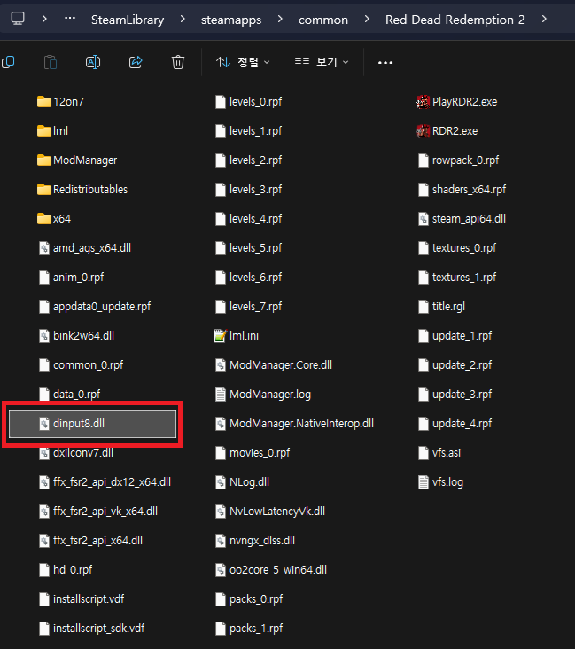Select update_4.rpf file
Viewport: 575px width, 649px height.
click(455, 424)
